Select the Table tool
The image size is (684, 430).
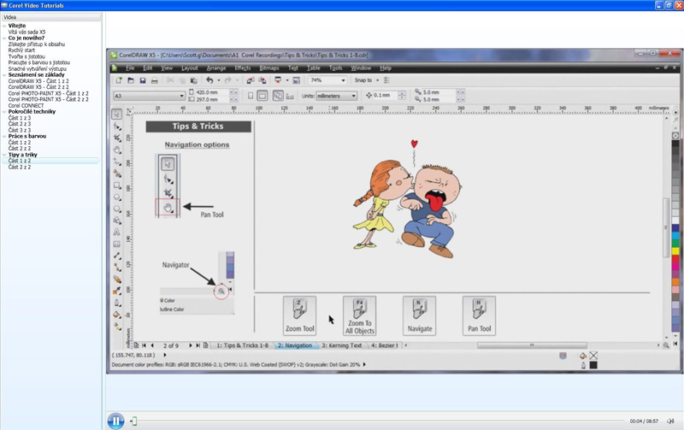(x=117, y=244)
